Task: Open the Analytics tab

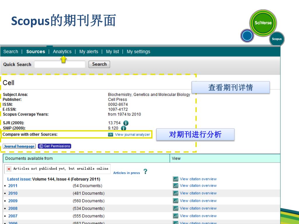Action: click(62, 52)
